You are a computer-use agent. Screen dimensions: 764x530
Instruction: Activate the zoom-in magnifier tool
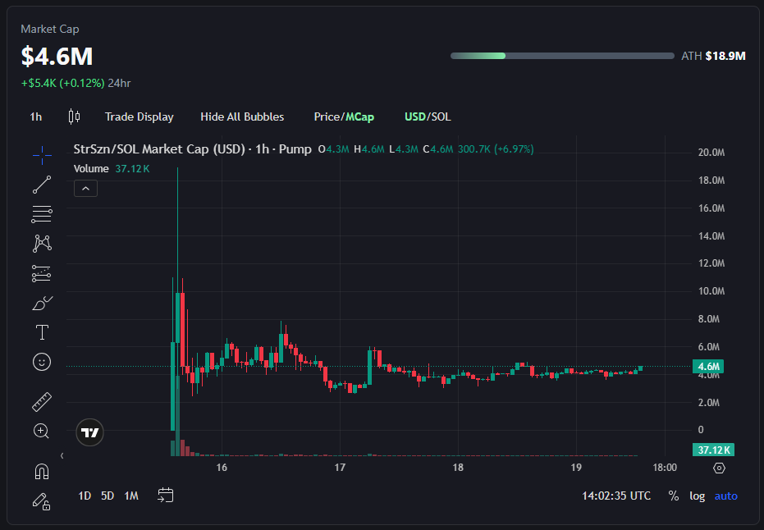point(41,431)
